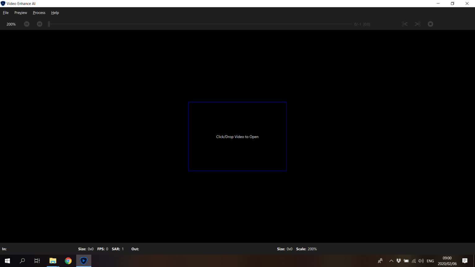The image size is (475, 267).
Task: Open the People icon in system tray
Action: coord(380,261)
